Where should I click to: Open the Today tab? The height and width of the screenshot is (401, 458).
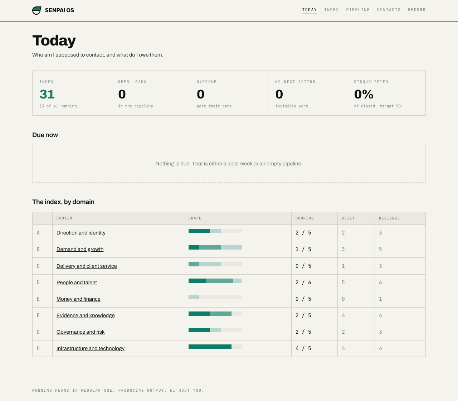pyautogui.click(x=310, y=10)
